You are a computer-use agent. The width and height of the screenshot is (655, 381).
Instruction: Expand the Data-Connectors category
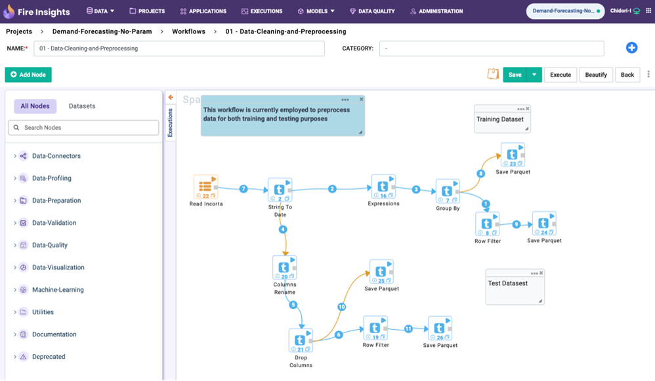14,156
